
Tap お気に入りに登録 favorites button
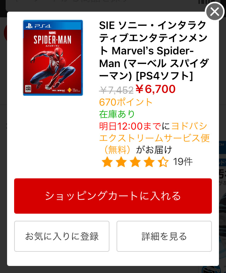62,236
